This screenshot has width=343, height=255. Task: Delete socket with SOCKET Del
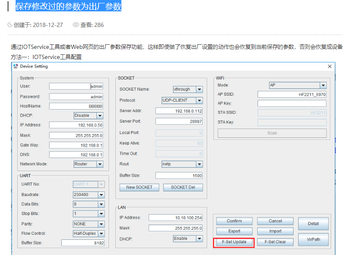183,187
